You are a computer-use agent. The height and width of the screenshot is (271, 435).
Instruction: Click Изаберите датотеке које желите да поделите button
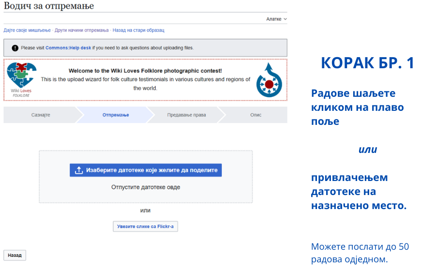click(x=146, y=170)
